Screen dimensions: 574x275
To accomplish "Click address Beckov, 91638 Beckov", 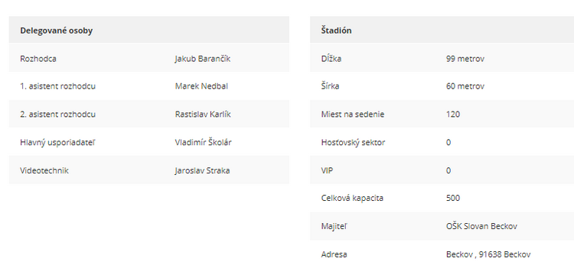I will point(488,254).
